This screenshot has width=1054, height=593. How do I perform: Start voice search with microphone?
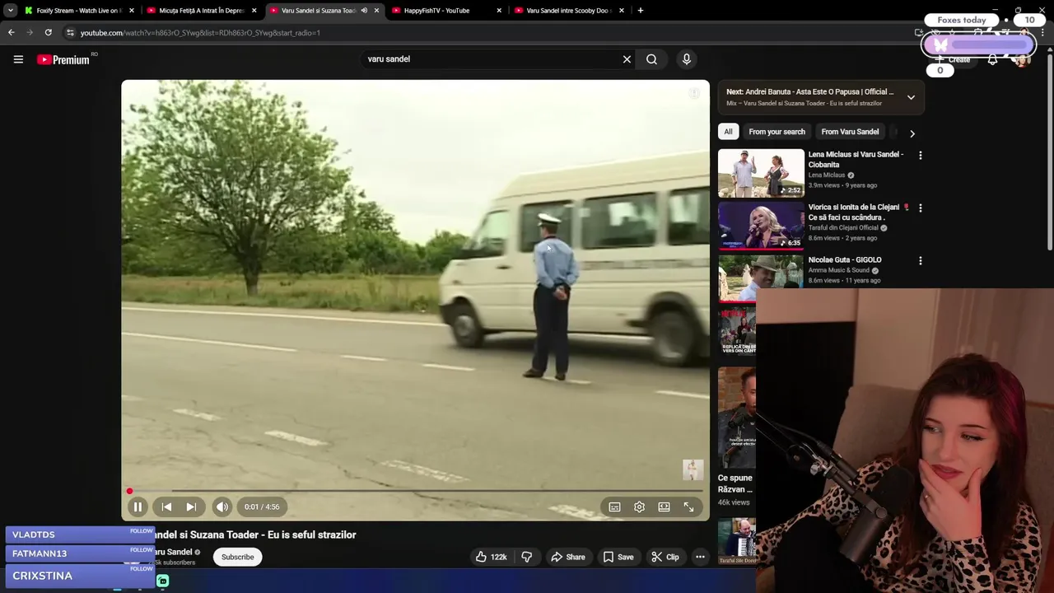(x=687, y=59)
